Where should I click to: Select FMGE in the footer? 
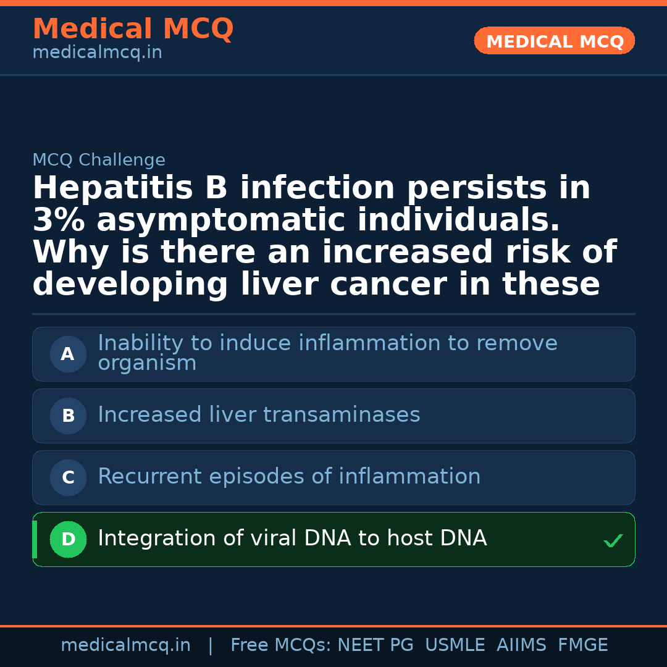tap(582, 645)
